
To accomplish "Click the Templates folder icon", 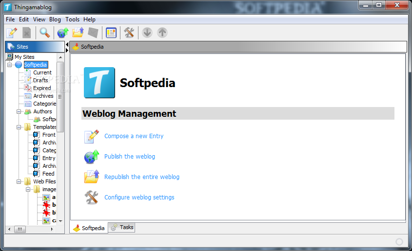I will click(x=28, y=127).
